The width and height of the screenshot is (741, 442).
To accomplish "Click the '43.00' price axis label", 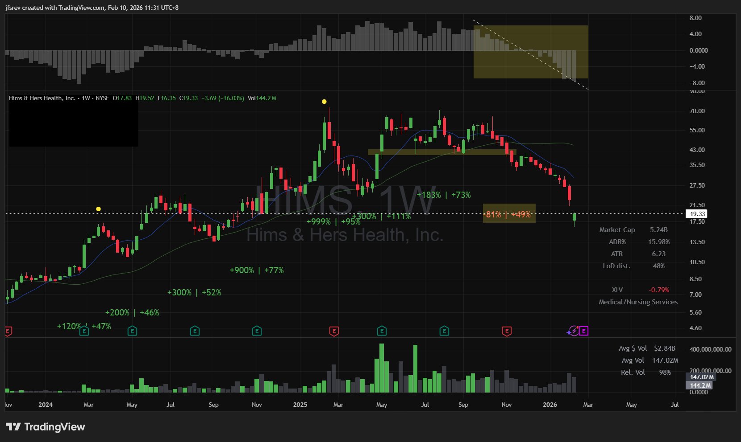I will pyautogui.click(x=697, y=150).
